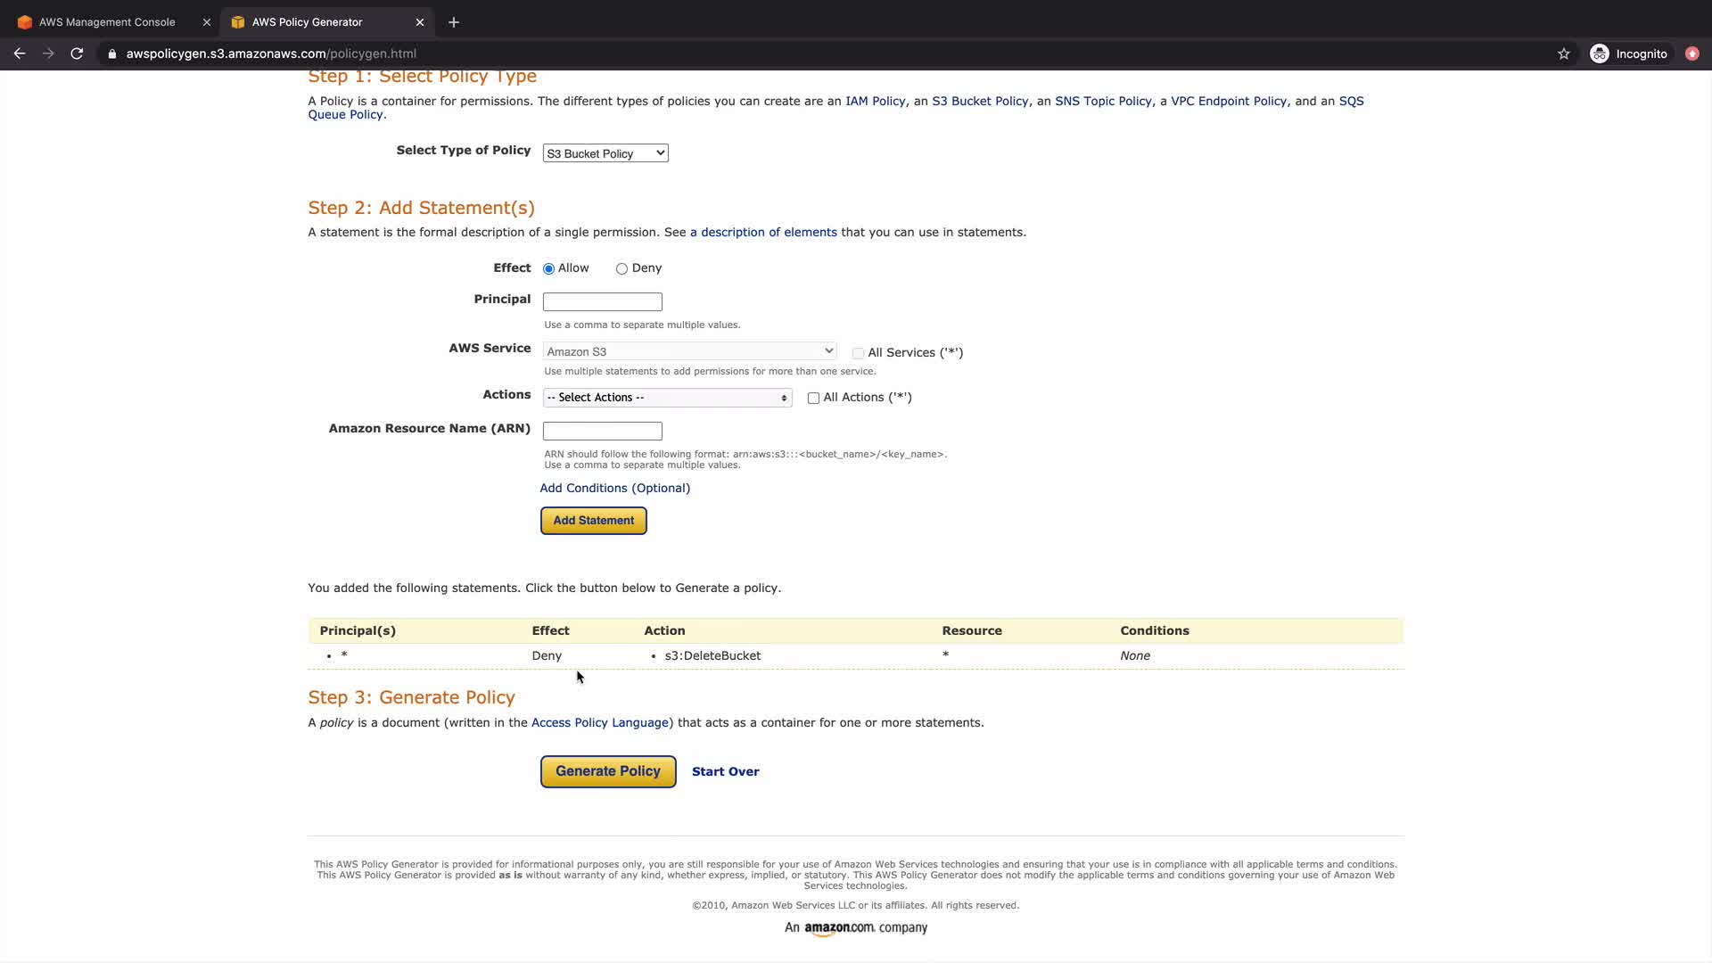Open the AWS Service dropdown
The image size is (1712, 963).
click(689, 351)
